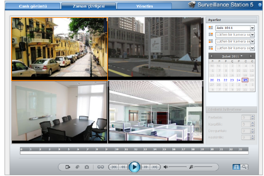The image size is (264, 176).
Task: Click the export recording icon
Action: (68, 167)
